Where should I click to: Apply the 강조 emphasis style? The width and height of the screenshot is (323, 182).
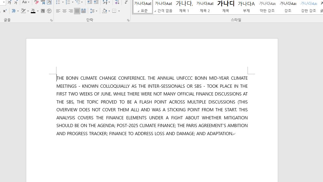(x=288, y=7)
